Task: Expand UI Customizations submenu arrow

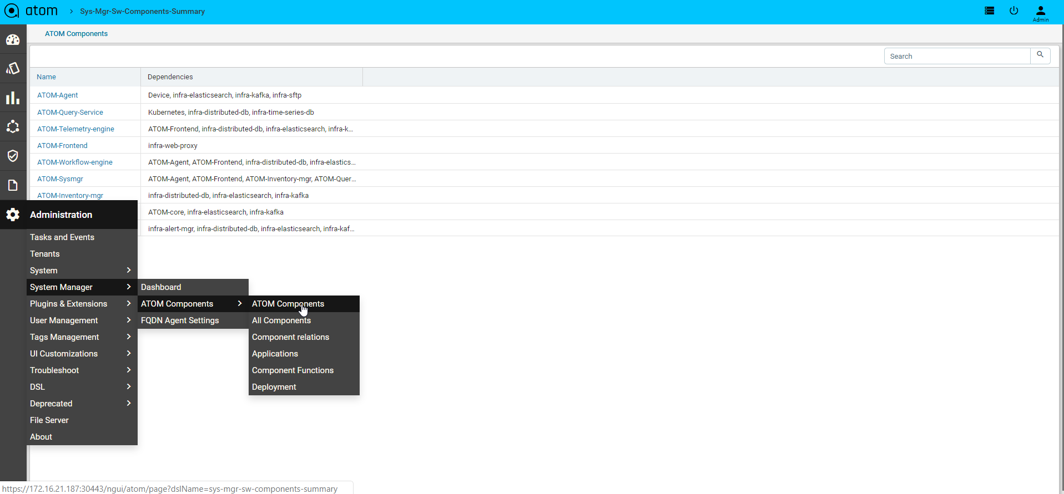Action: click(x=129, y=353)
